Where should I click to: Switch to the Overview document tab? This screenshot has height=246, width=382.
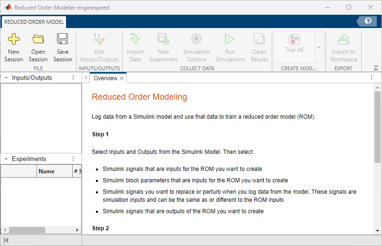pyautogui.click(x=105, y=78)
